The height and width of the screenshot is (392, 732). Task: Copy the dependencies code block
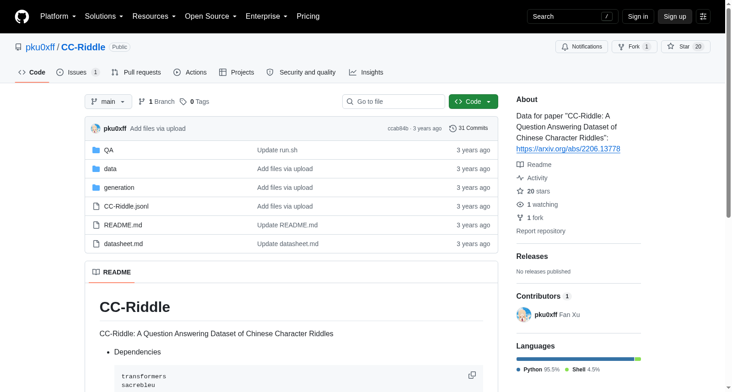point(472,375)
